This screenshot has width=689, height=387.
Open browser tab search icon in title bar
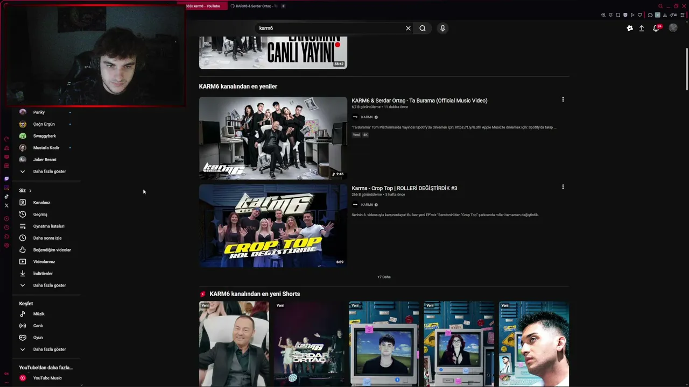click(660, 6)
